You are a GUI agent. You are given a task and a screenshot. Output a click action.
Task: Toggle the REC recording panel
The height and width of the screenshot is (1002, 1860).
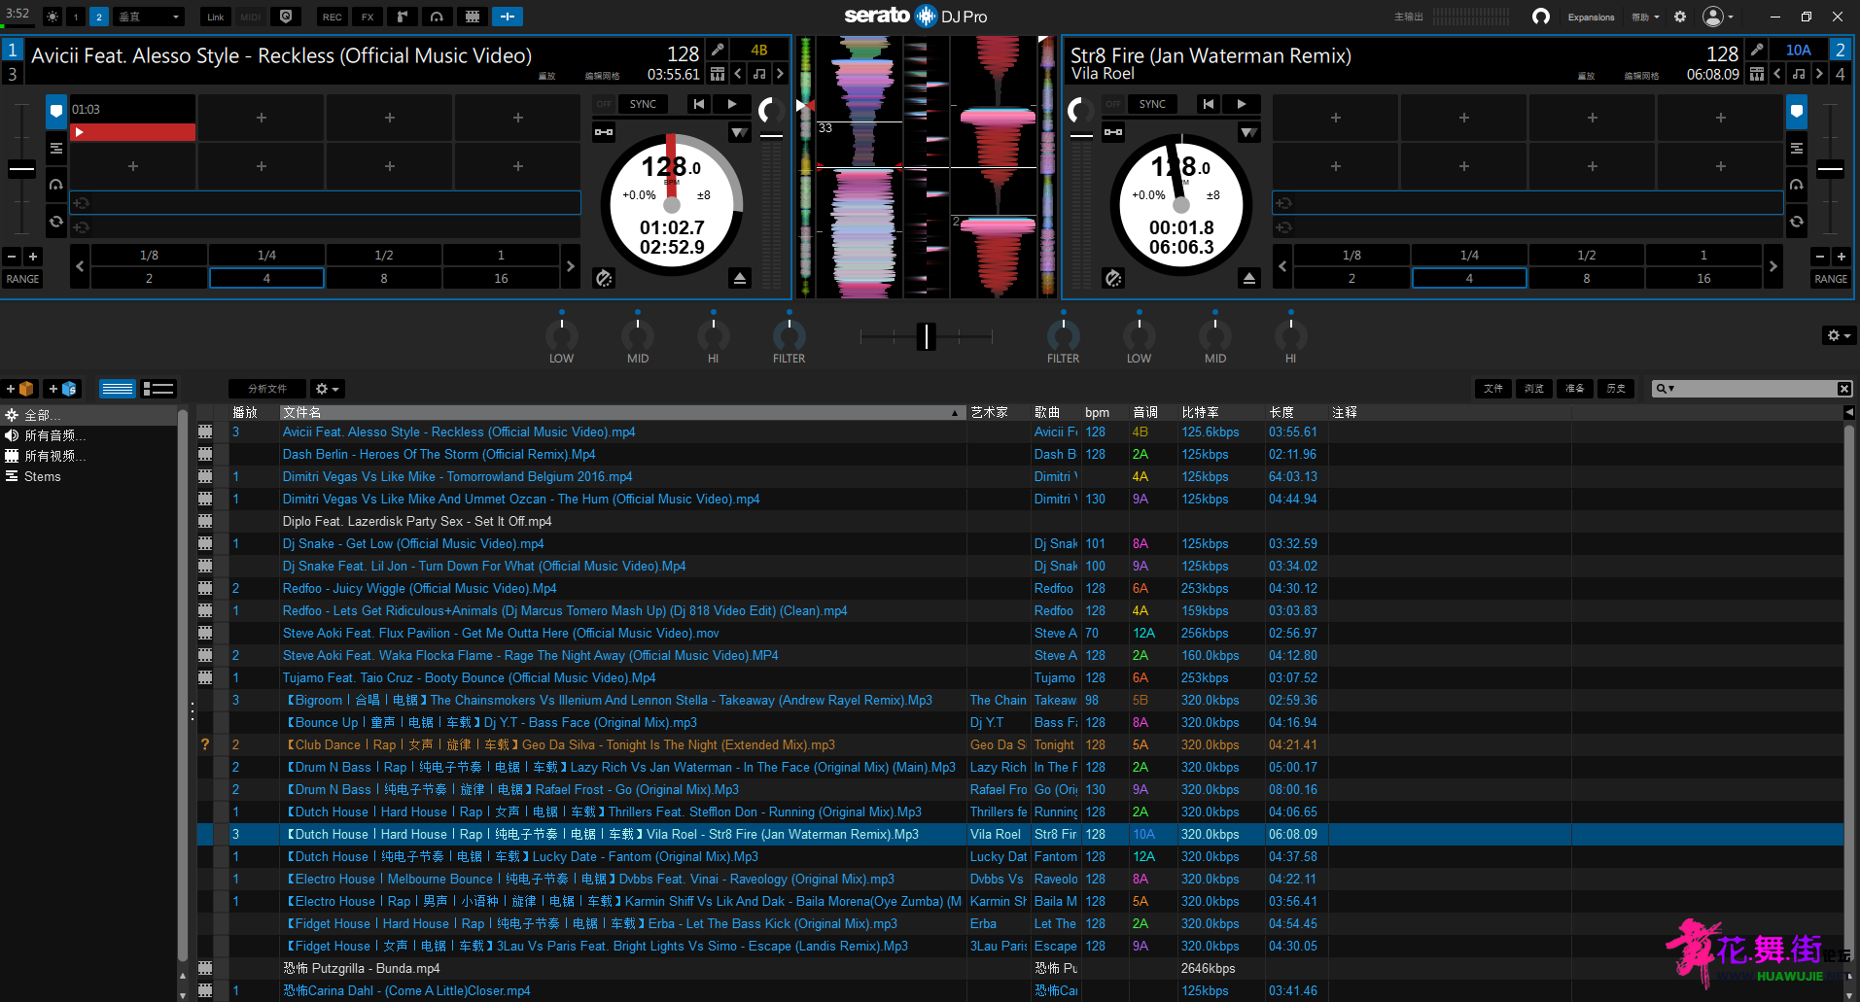tap(333, 17)
